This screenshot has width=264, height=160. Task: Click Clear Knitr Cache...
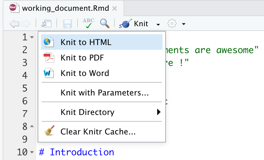coord(98,132)
